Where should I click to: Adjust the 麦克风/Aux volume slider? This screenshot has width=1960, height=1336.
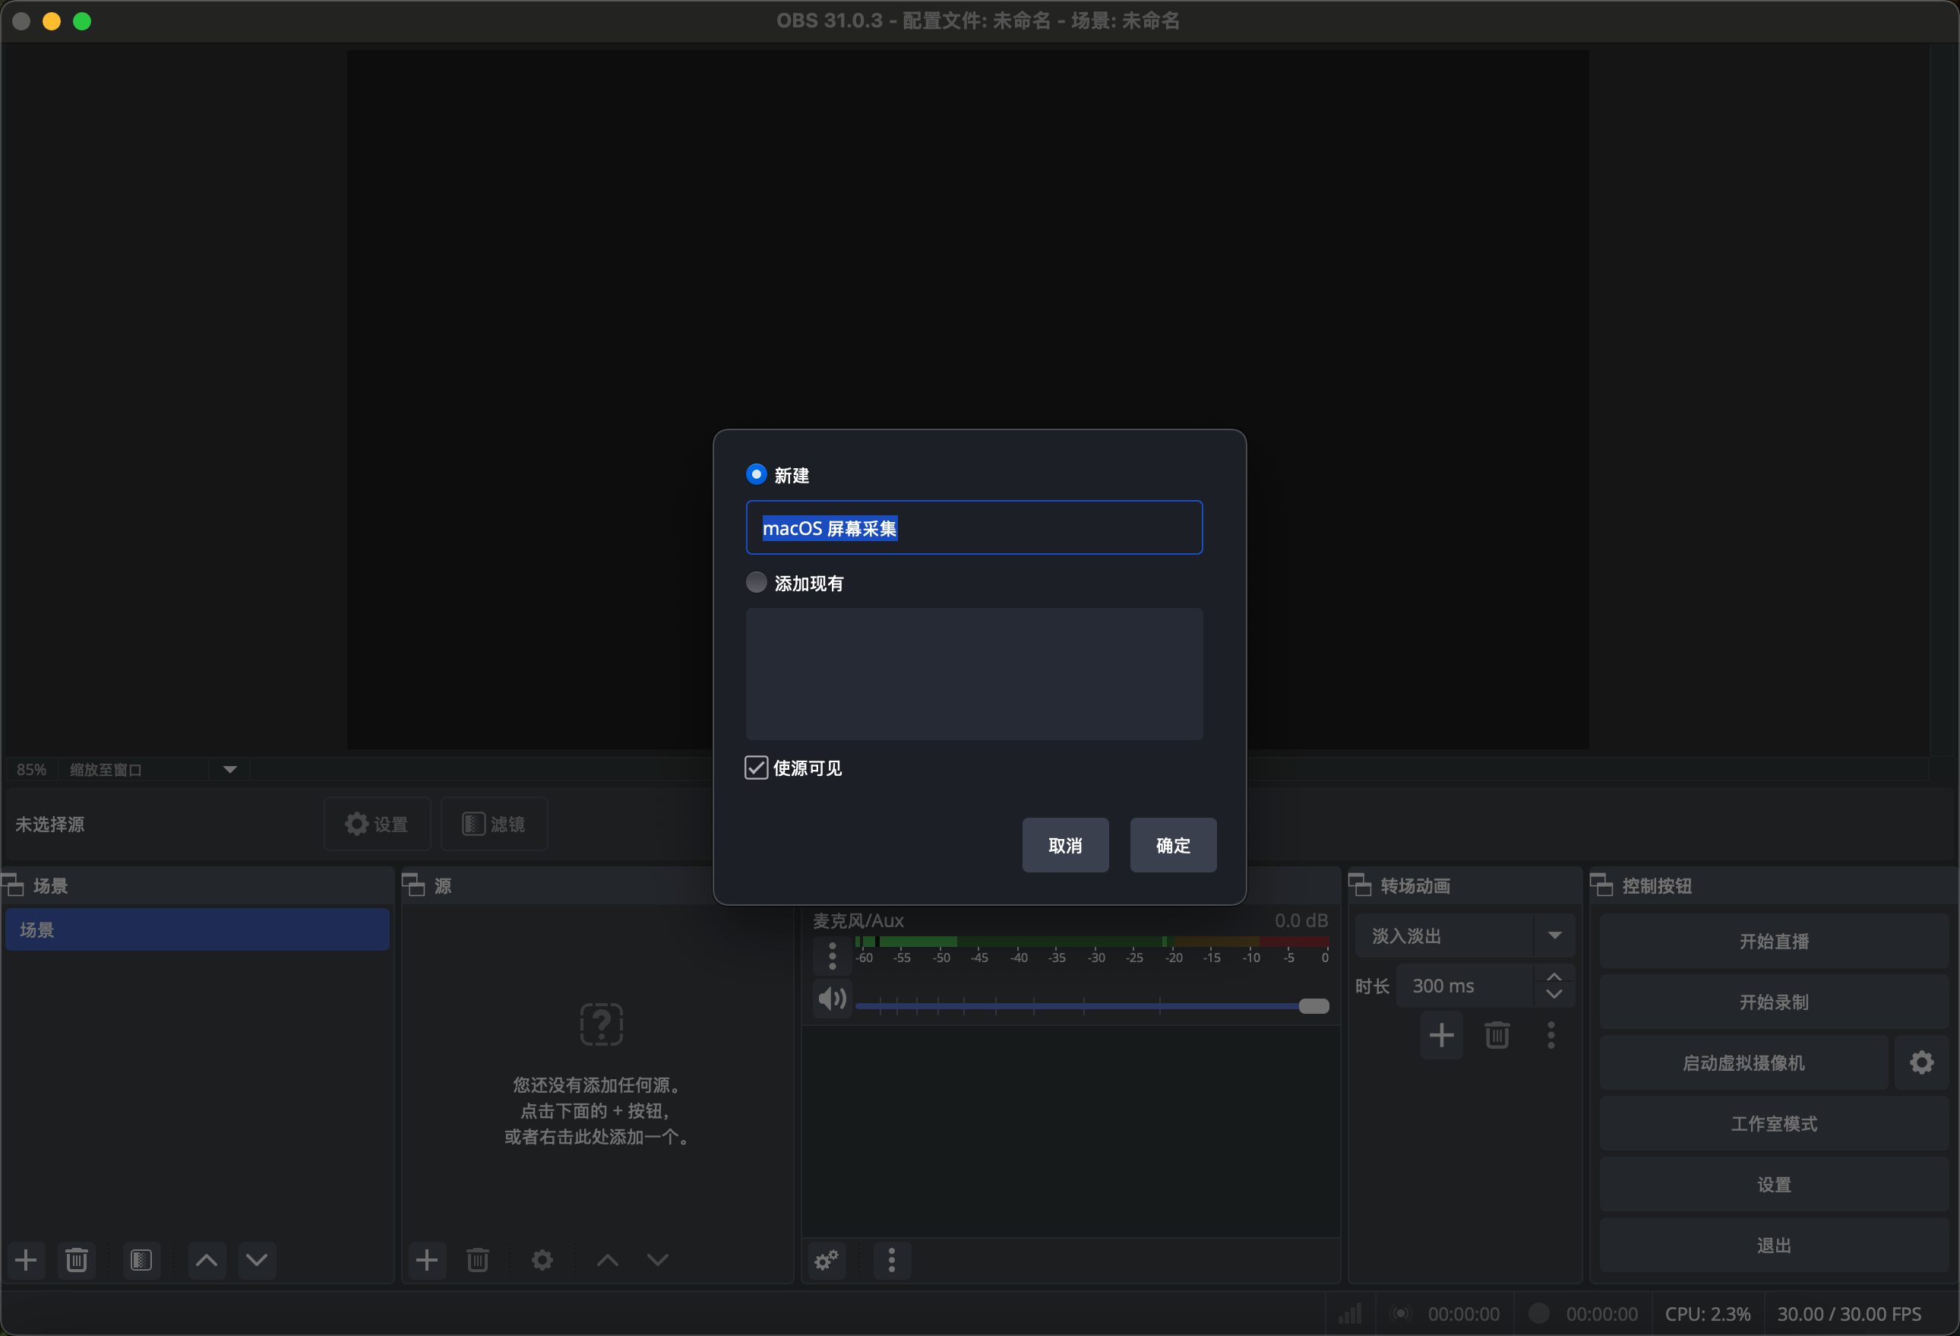click(1314, 1005)
